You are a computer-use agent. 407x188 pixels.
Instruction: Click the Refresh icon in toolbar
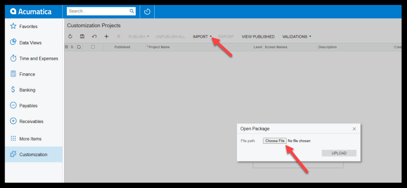tap(70, 36)
